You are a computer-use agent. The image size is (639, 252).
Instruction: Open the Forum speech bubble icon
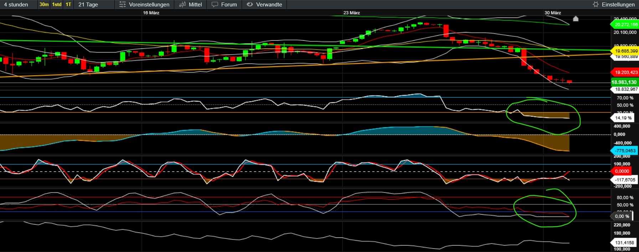pyautogui.click(x=215, y=4)
